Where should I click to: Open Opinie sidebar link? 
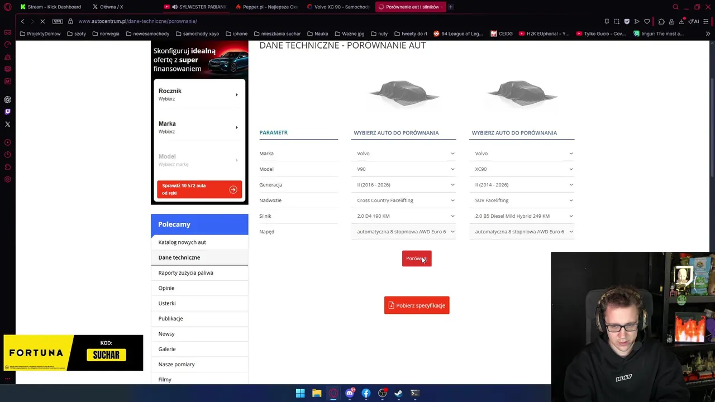tap(166, 288)
